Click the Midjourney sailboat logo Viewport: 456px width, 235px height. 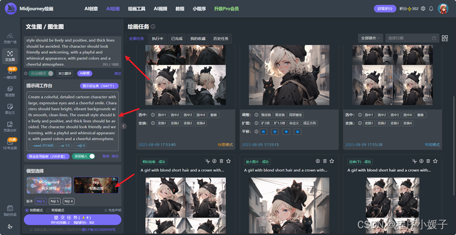11,8
